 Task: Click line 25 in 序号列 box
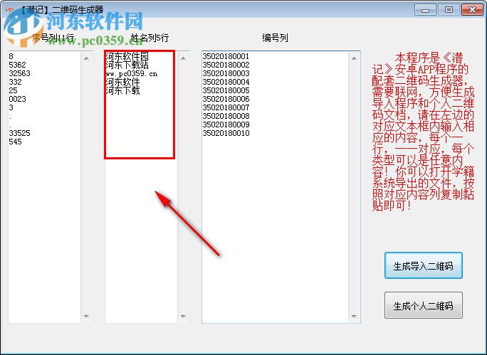(13, 90)
